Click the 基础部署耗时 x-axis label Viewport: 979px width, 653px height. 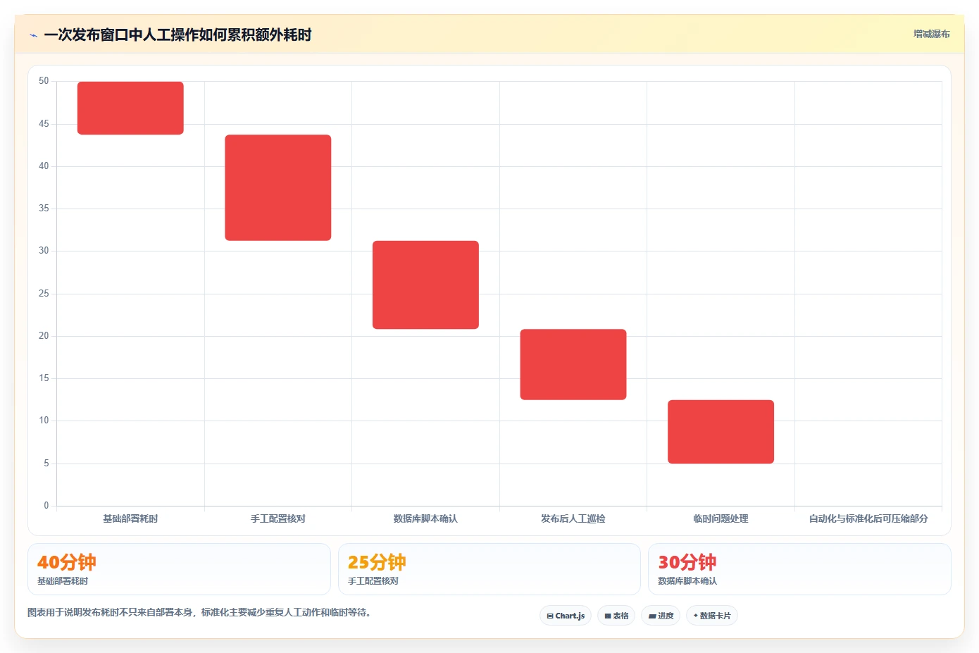[x=130, y=518]
